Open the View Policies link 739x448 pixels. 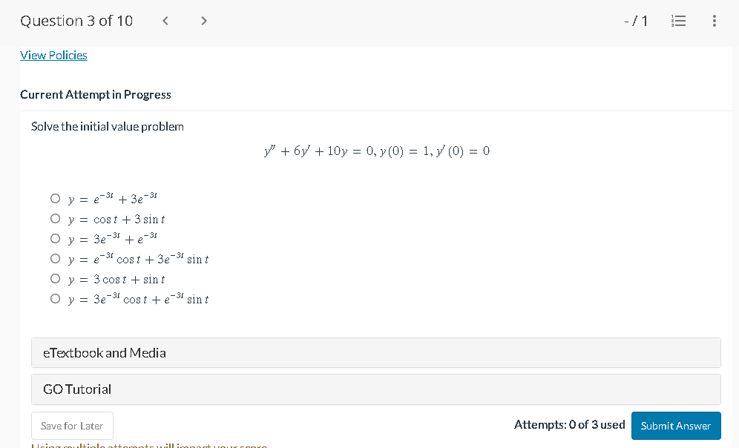point(53,55)
